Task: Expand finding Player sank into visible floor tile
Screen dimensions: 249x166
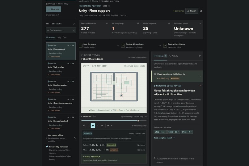Action: tap(177, 76)
